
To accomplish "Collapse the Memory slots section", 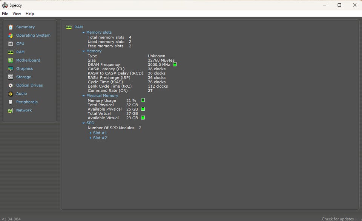I will point(84,32).
